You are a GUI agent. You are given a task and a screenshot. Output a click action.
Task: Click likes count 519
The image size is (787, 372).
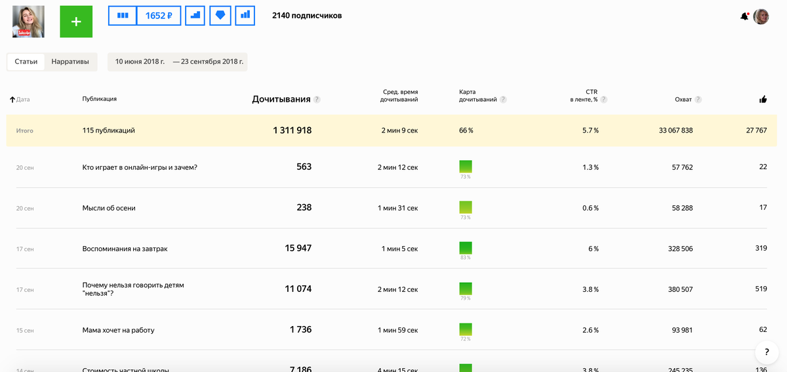tap(761, 289)
